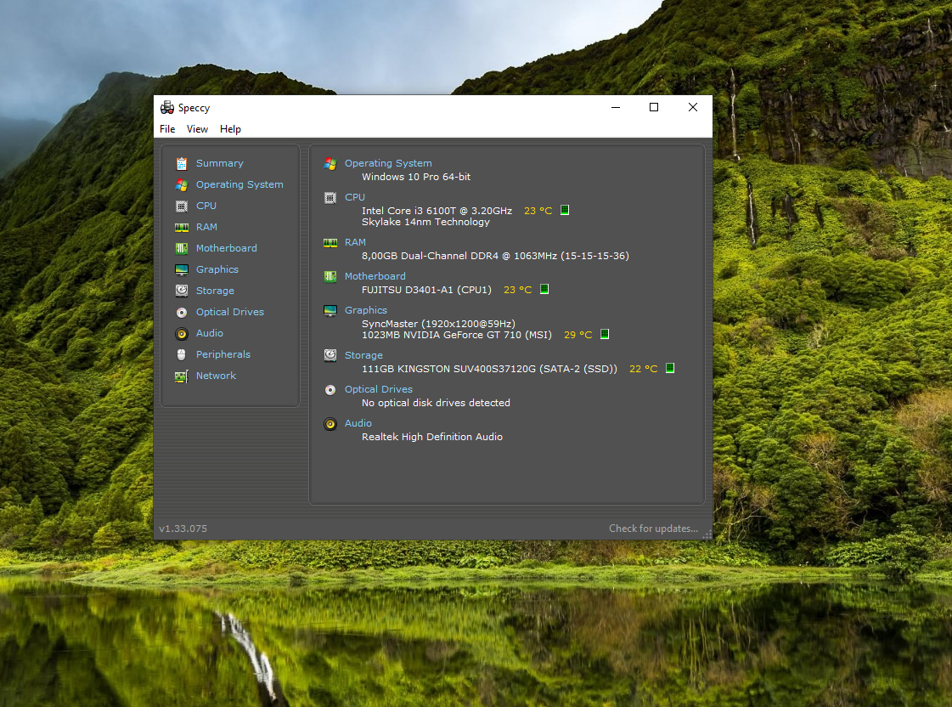Select the Peripherals label in sidebar

[223, 354]
